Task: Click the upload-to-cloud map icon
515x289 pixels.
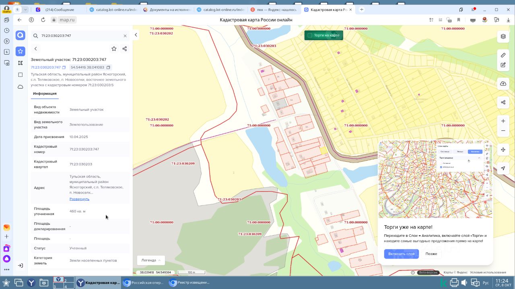Action: [503, 83]
